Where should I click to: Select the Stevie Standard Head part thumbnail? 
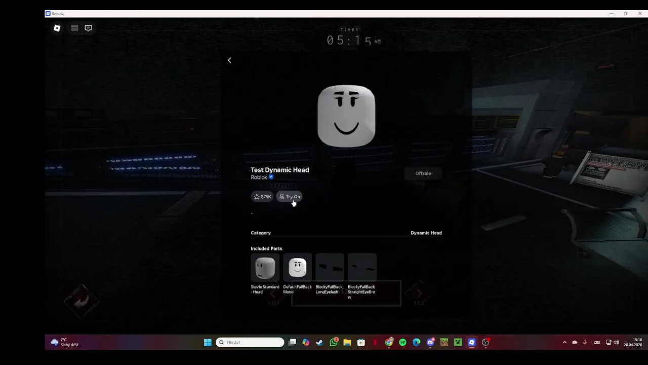click(x=265, y=268)
